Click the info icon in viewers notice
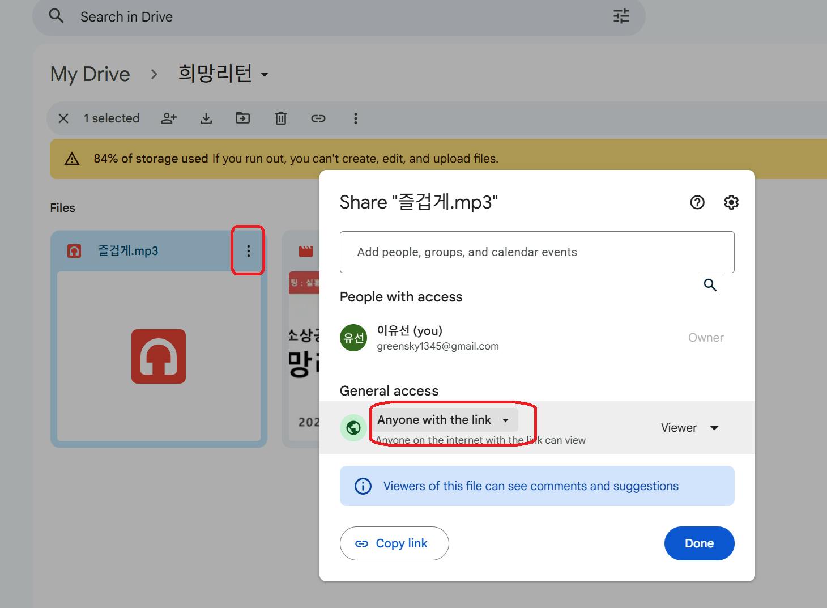827x608 pixels. click(x=363, y=486)
